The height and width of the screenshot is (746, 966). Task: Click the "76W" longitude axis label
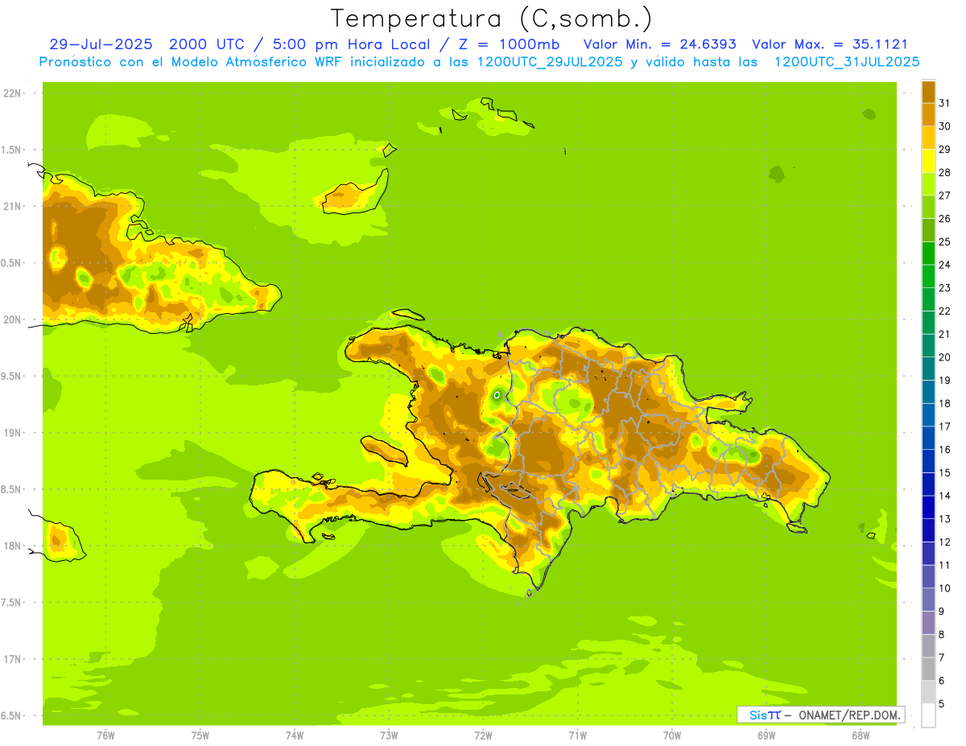tap(105, 736)
